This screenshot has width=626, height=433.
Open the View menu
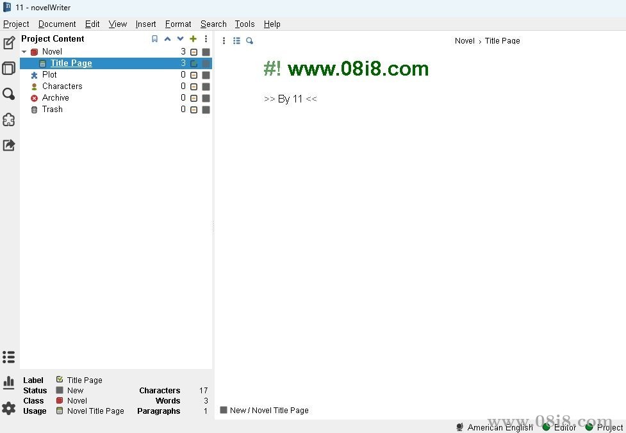(x=118, y=24)
